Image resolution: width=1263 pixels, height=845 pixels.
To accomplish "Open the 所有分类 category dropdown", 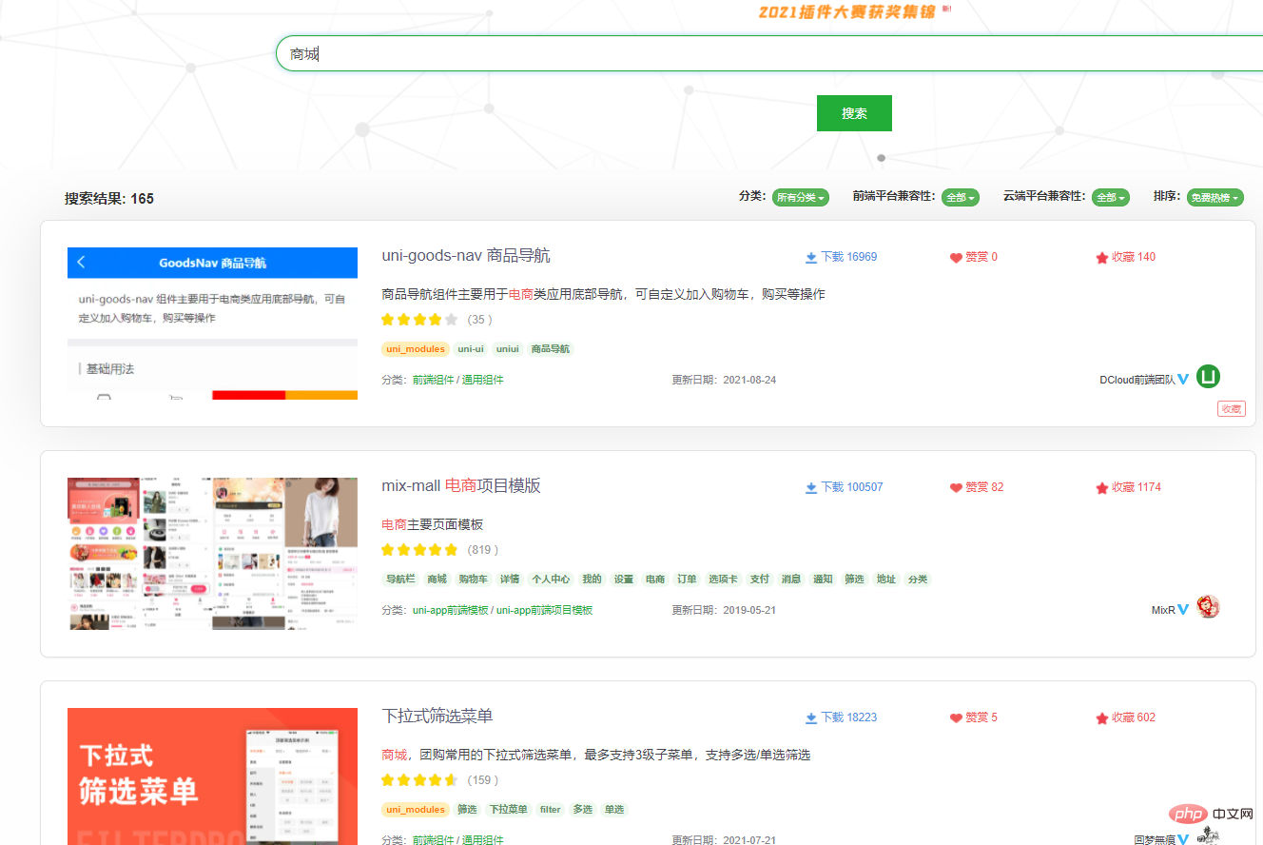I will (800, 198).
